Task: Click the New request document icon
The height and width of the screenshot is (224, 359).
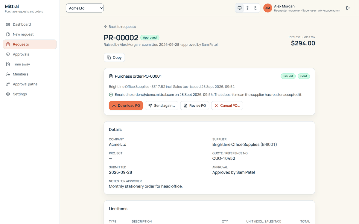Action: 8,34
